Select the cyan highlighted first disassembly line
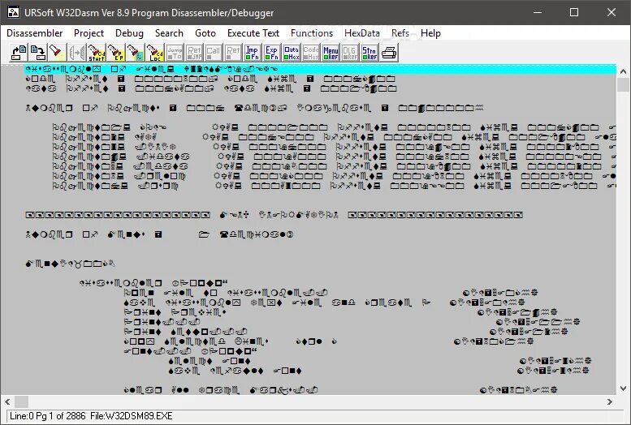 tap(320, 69)
